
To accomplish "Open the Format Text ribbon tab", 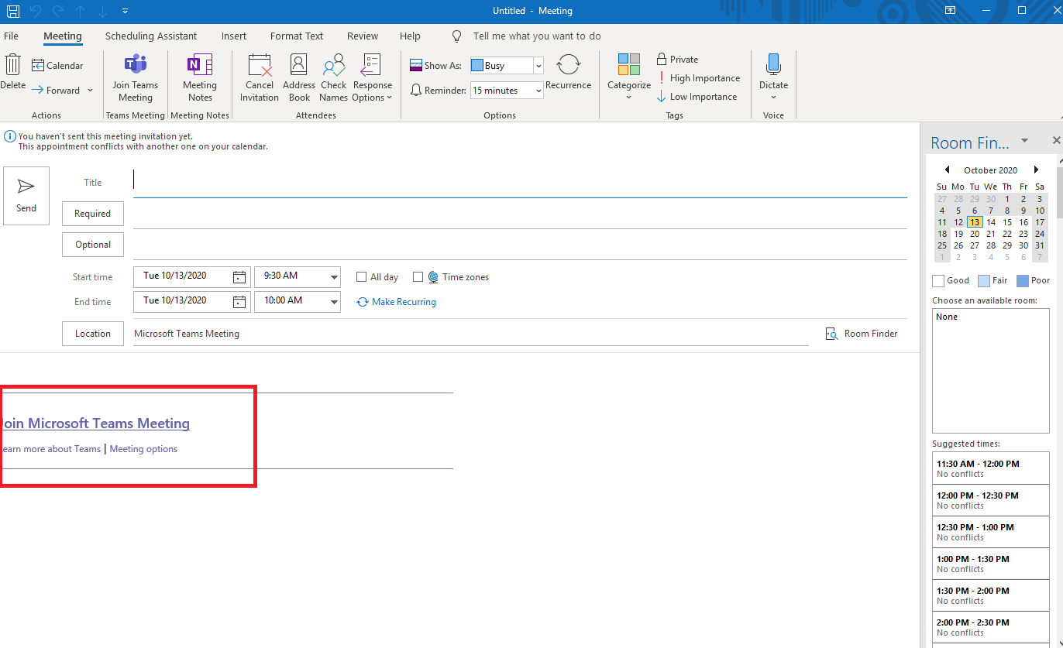I will tap(296, 36).
